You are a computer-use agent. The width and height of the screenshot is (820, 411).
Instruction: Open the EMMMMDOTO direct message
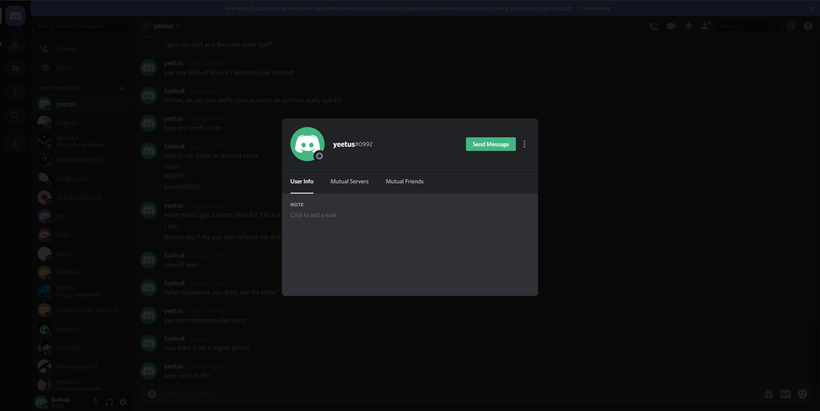(x=82, y=160)
